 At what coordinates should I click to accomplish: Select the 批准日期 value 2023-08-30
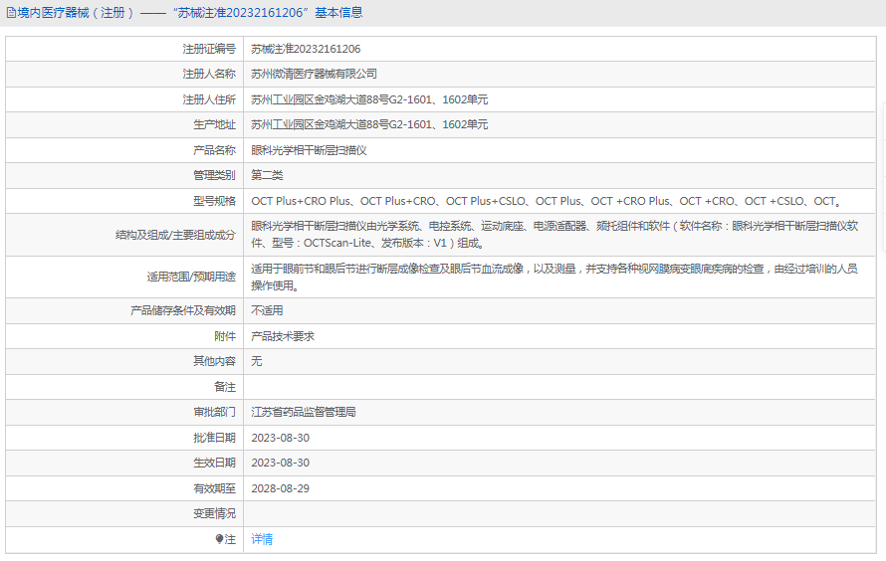click(281, 438)
